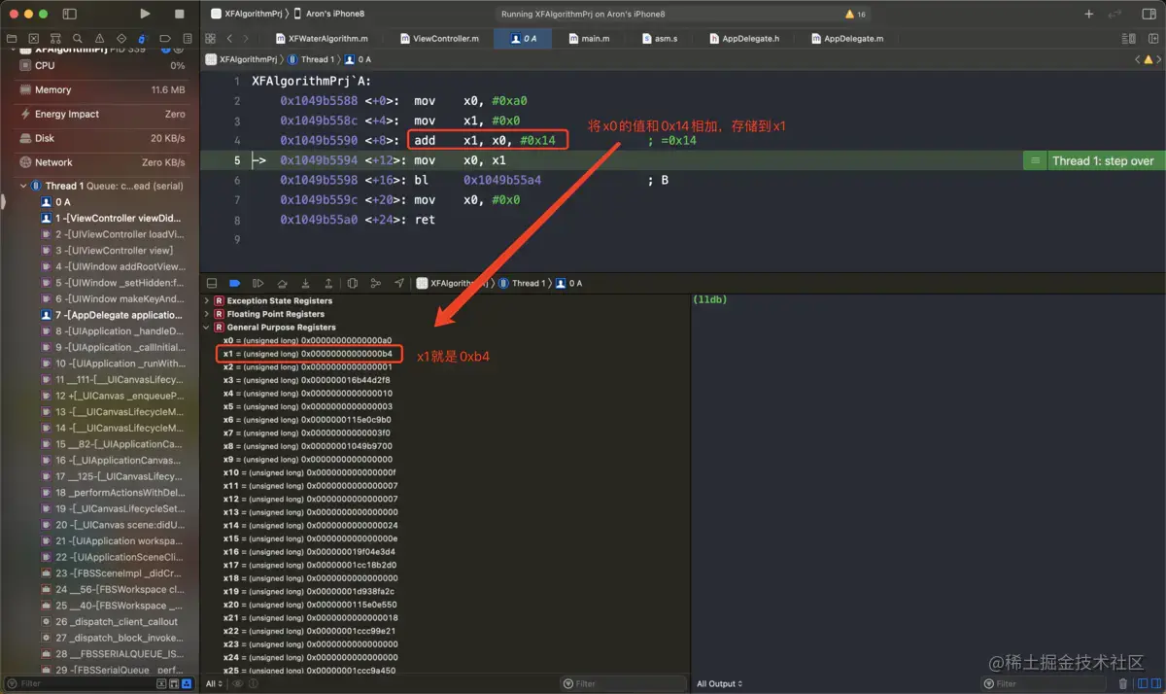Screen dimensions: 1166x694
Task: Expand Floating Point Registers group
Action: pyautogui.click(x=206, y=315)
